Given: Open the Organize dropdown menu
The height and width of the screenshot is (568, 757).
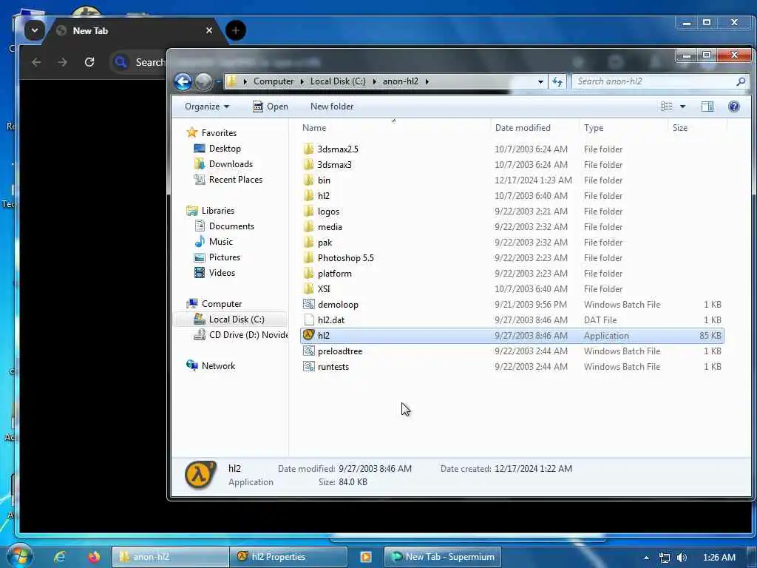Looking at the screenshot, I should coord(207,106).
